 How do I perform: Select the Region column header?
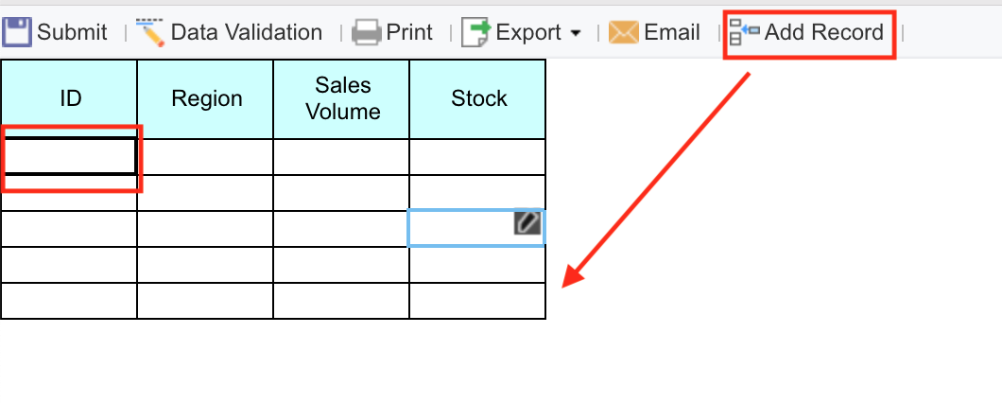pos(206,98)
